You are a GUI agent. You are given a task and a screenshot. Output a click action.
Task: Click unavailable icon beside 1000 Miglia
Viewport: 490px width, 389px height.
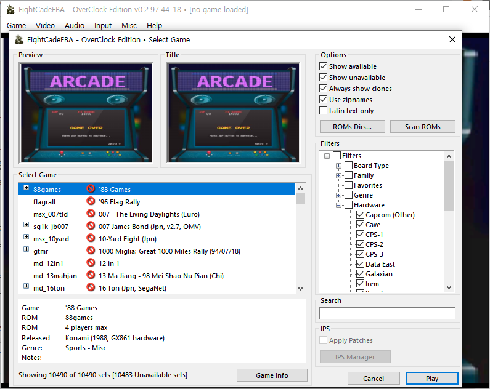[x=91, y=251]
